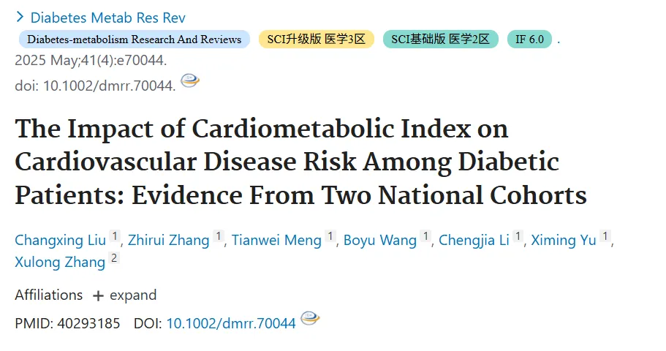The width and height of the screenshot is (666, 351).
Task: Open author Chengjia Li's link
Action: [474, 240]
